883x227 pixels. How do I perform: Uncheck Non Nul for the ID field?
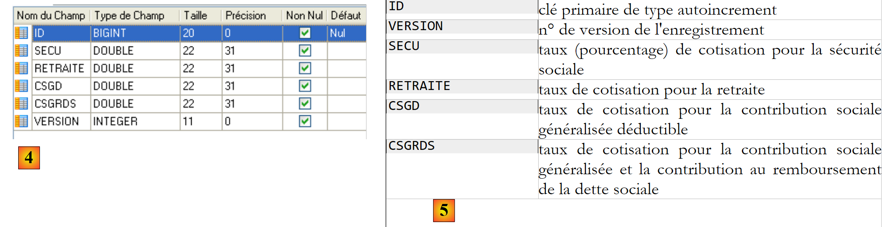(305, 33)
